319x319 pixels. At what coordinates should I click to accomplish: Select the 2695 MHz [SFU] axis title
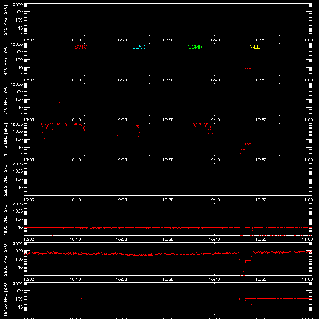click(x=5, y=179)
